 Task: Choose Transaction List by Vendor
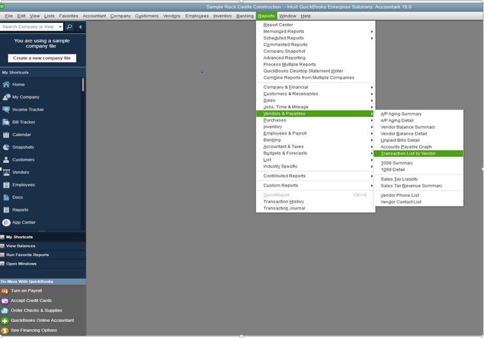coord(418,154)
